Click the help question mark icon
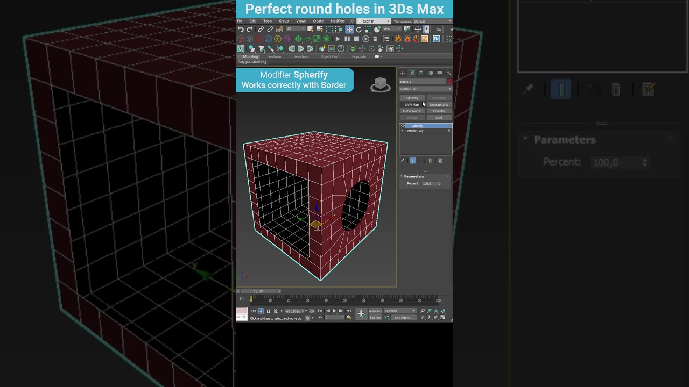Viewport: 689px width, 387px height. tap(341, 48)
